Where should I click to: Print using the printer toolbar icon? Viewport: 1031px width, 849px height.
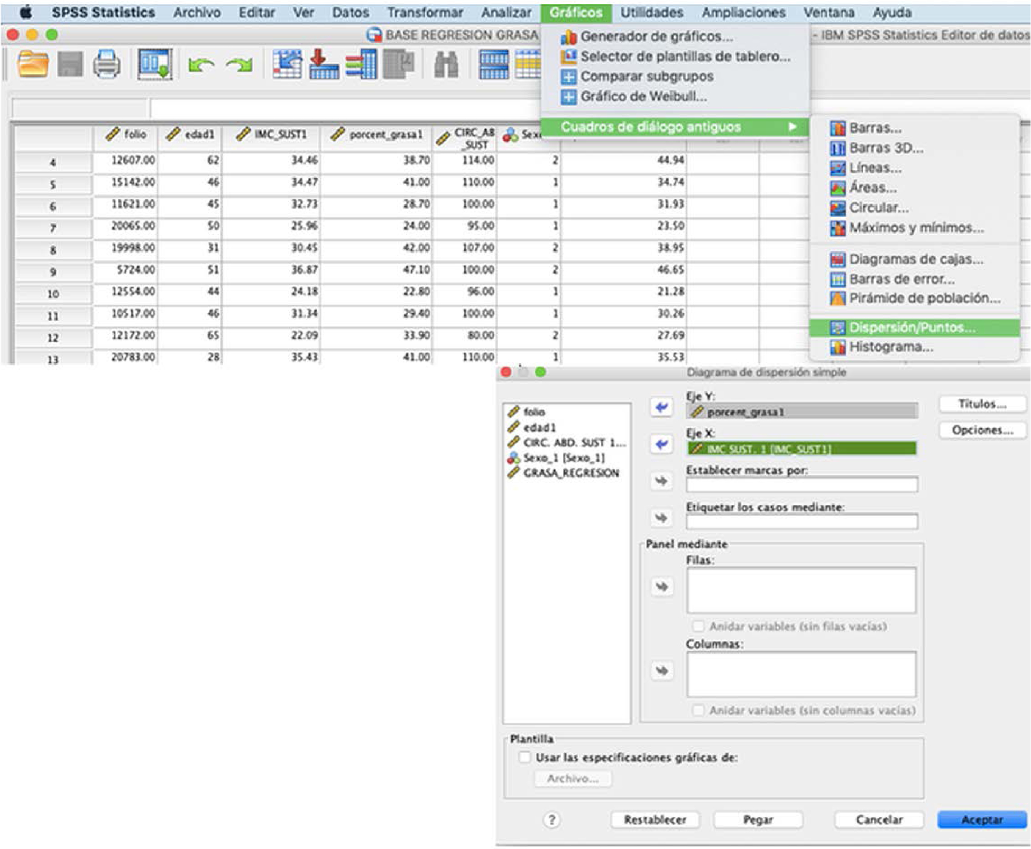click(107, 64)
